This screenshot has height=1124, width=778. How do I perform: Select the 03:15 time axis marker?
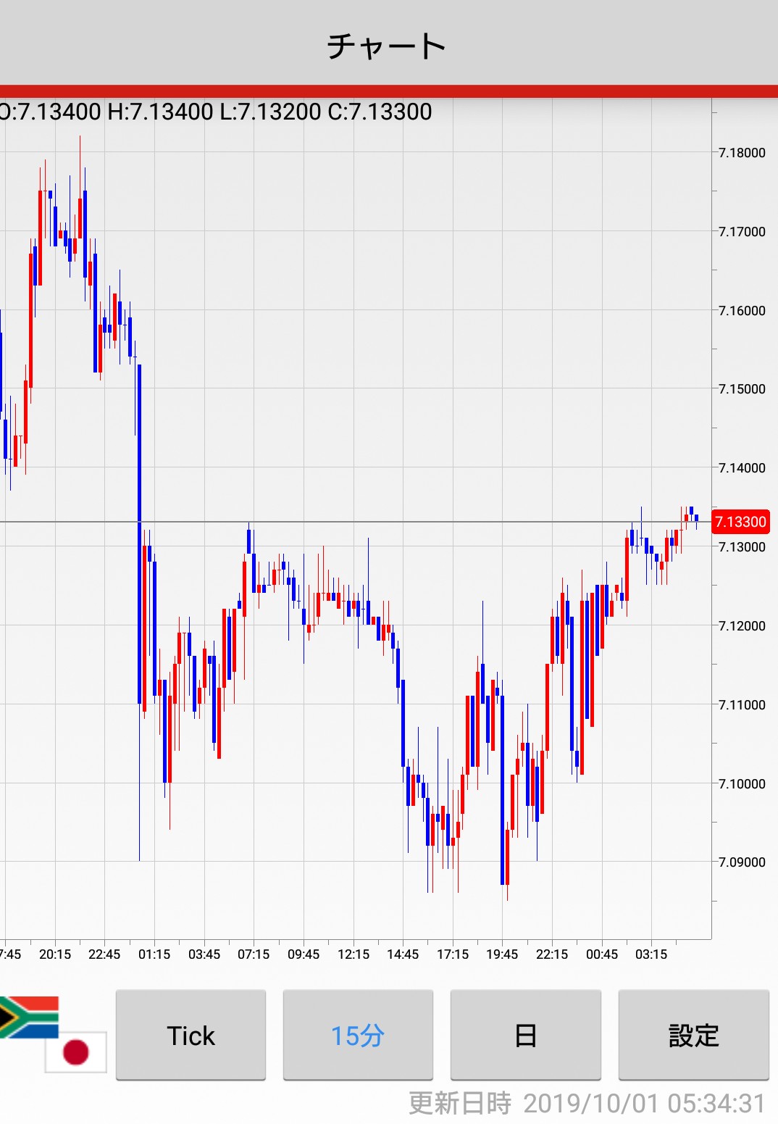pos(651,954)
